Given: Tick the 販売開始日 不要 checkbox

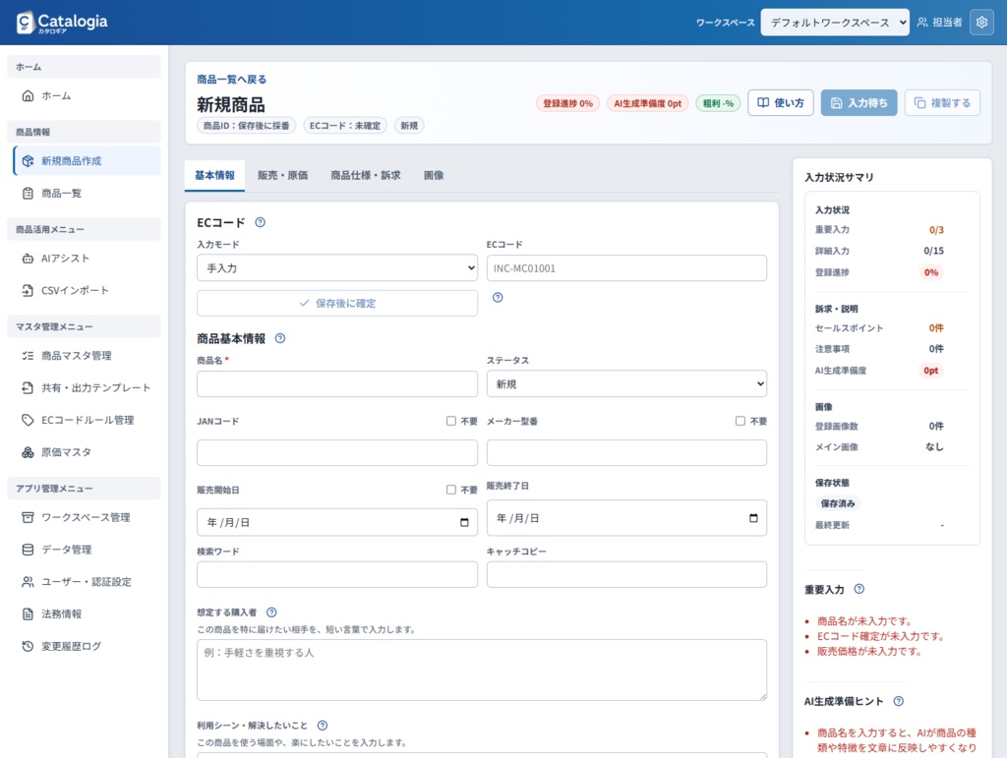Looking at the screenshot, I should coord(450,490).
